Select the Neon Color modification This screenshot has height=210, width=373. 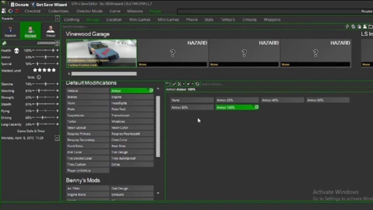point(132,127)
